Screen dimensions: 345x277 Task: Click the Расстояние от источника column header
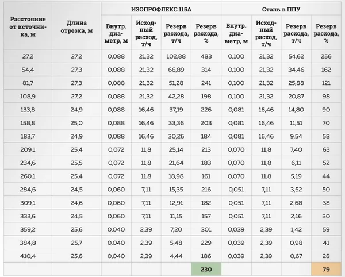coord(28,26)
